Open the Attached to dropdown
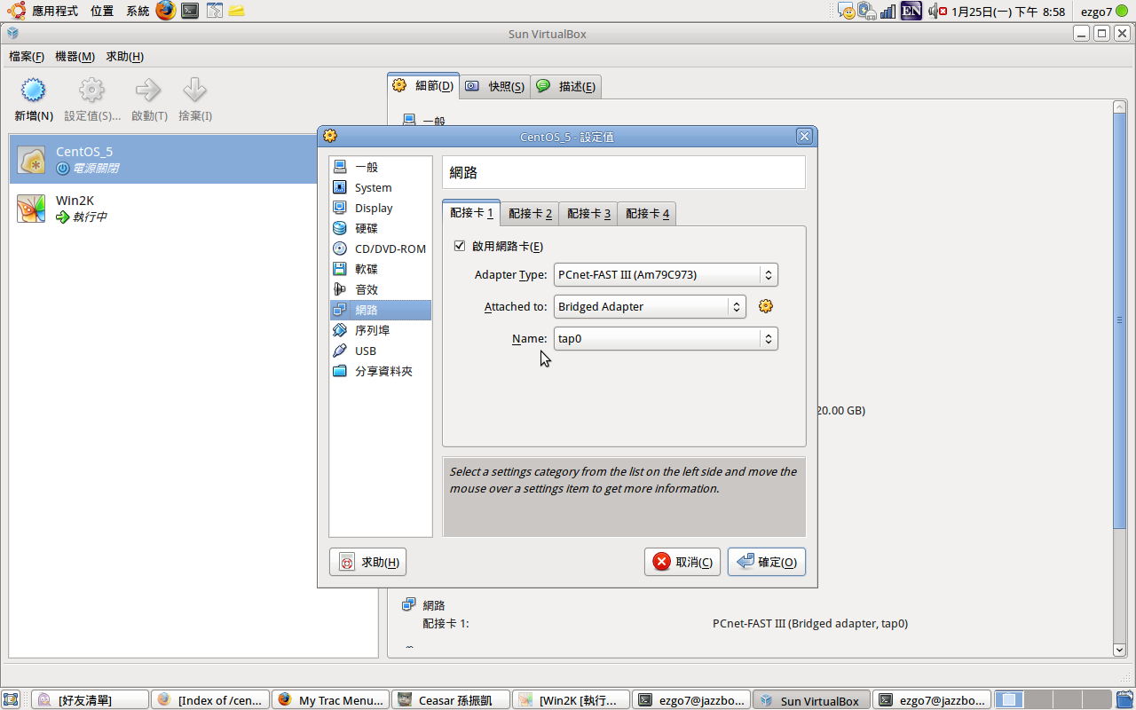The image size is (1136, 710). click(650, 306)
